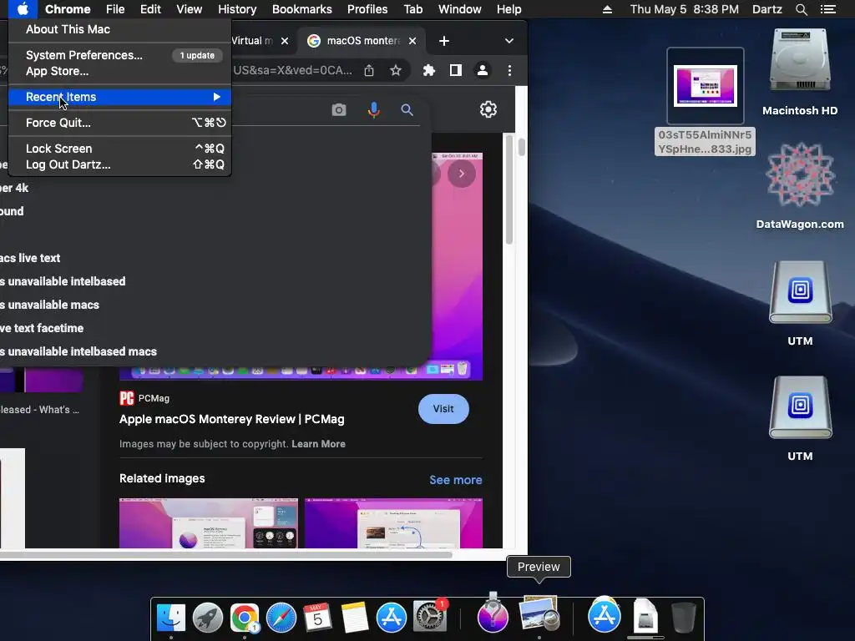Bookmark this tab with star icon
Viewport: 855px width, 641px height.
point(396,70)
